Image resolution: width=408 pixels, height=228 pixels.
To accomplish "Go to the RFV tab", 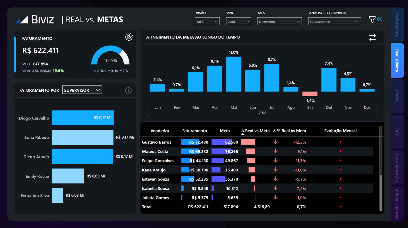I will tap(397, 132).
